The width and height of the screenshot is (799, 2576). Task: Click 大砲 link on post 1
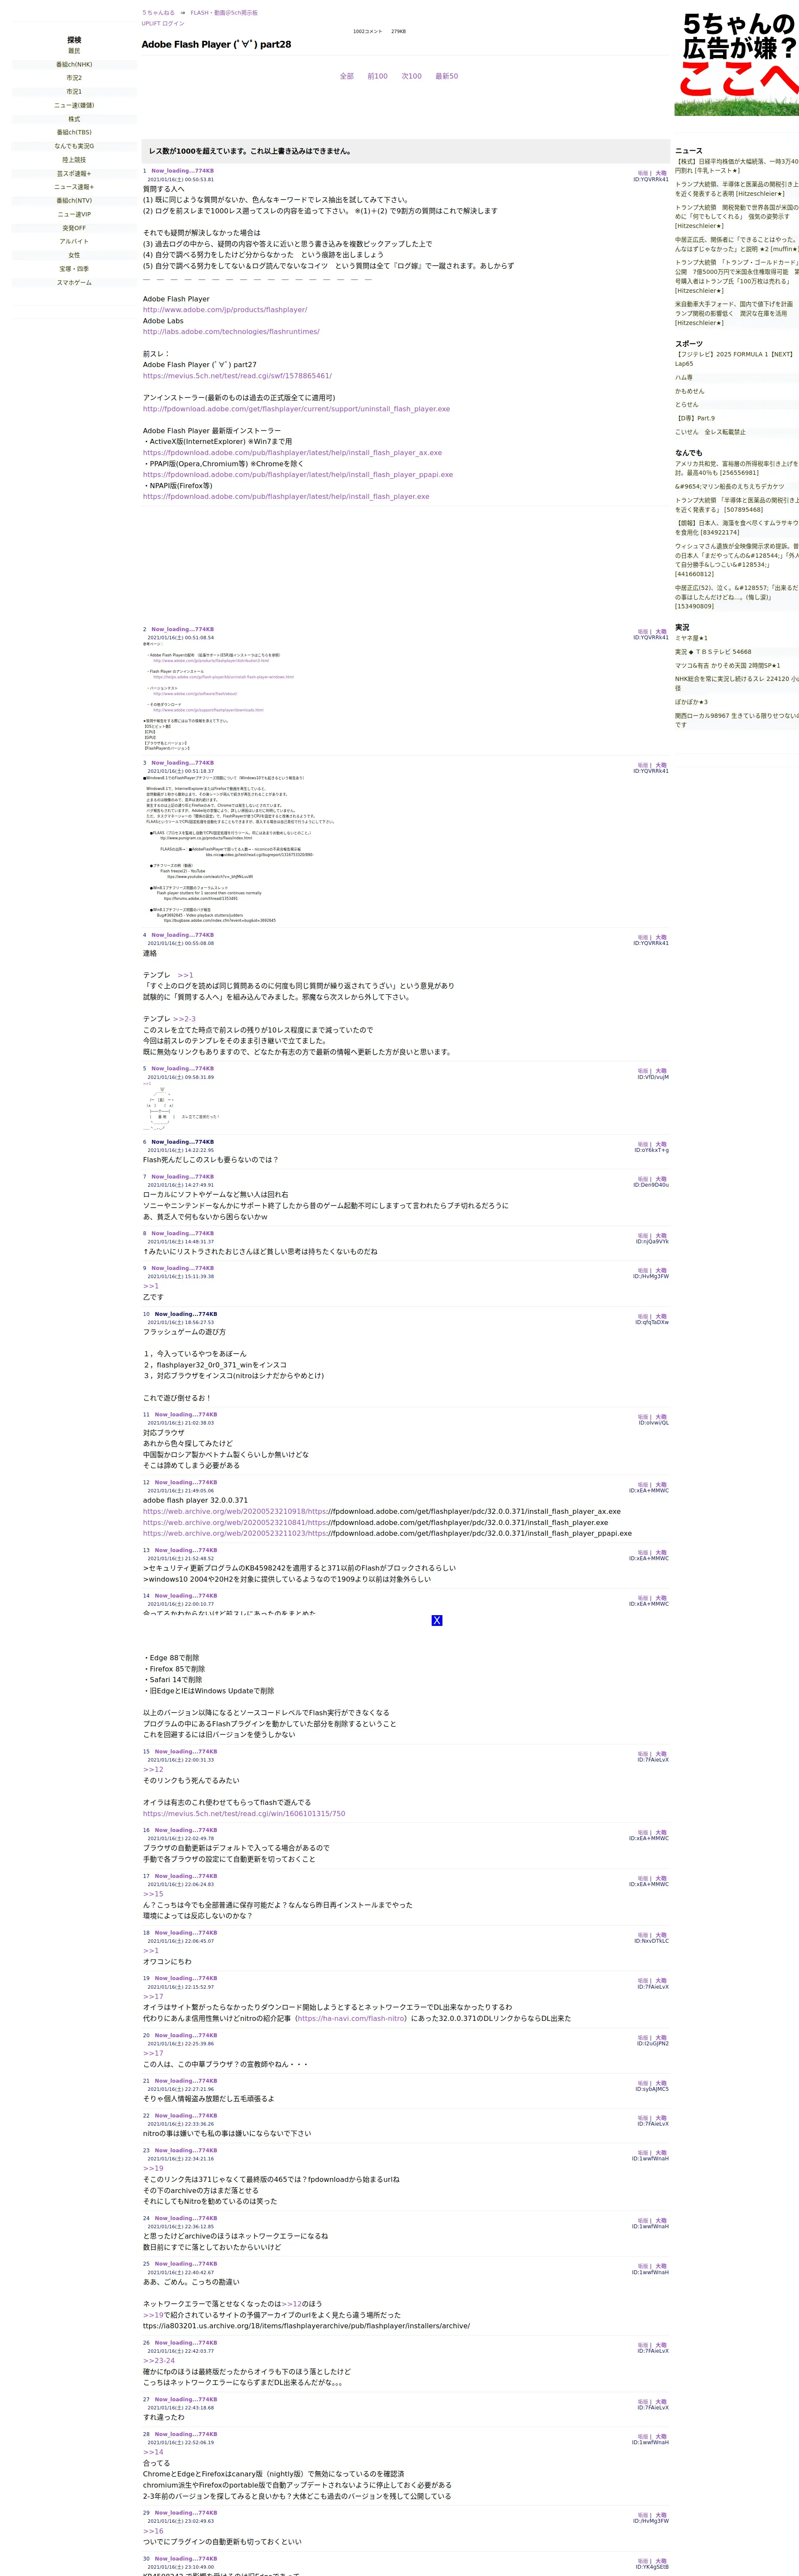click(x=661, y=173)
